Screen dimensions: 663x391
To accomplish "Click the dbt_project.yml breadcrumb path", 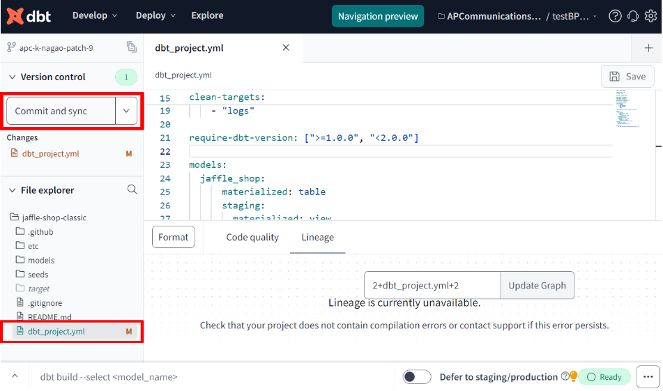I will pyautogui.click(x=183, y=75).
